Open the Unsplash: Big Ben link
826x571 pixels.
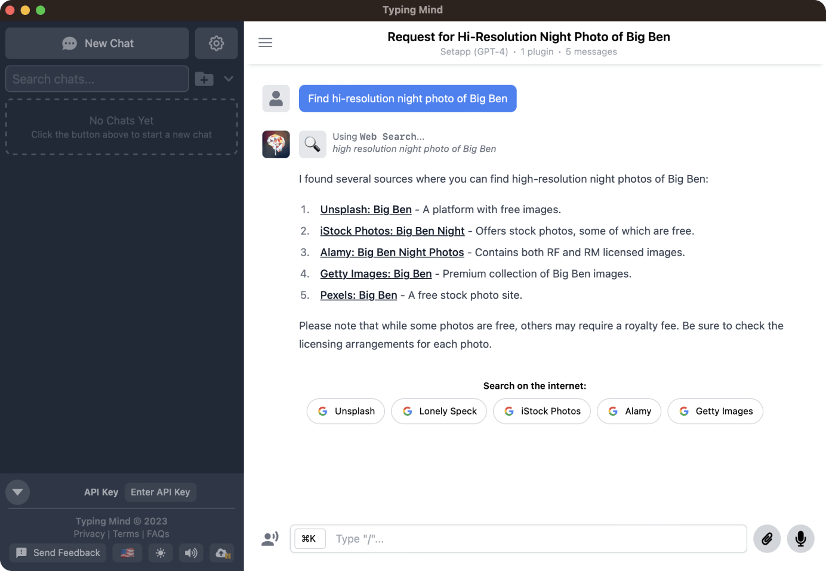tap(366, 210)
